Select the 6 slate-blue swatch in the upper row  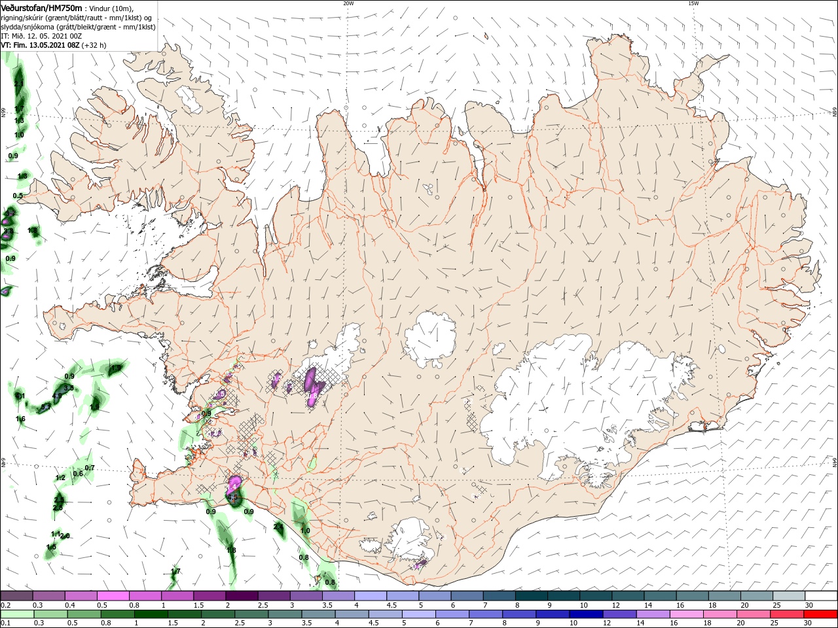[467, 596]
